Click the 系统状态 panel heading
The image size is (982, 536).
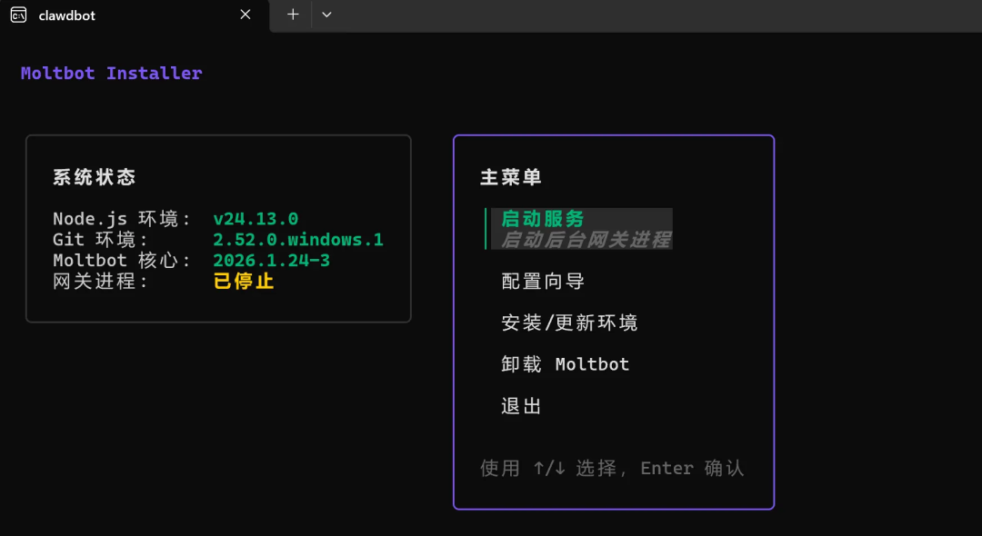pyautogui.click(x=95, y=178)
